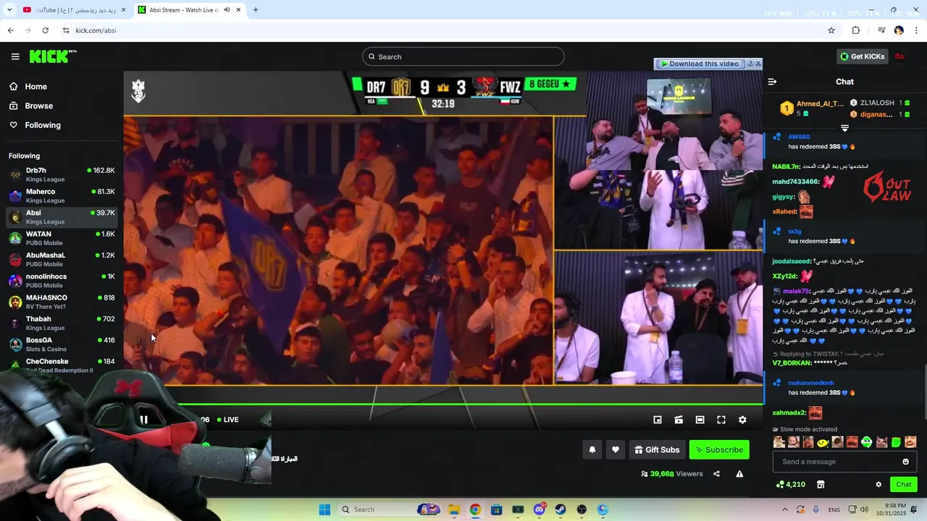The image size is (927, 521).
Task: Open MAHASNCO channel from Following list
Action: click(x=62, y=302)
